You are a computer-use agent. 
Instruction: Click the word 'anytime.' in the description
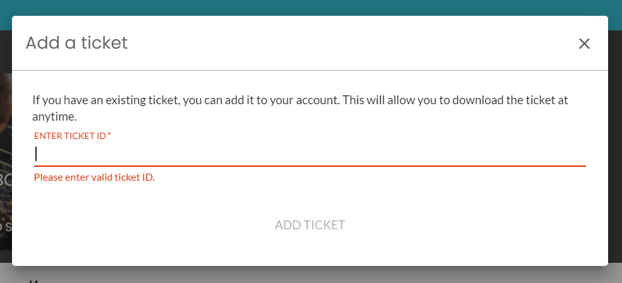pos(54,117)
